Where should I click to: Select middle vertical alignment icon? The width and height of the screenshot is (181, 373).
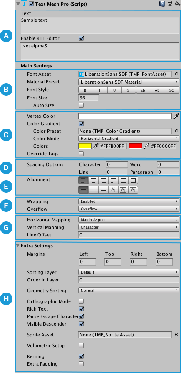pyautogui.click(x=93, y=190)
